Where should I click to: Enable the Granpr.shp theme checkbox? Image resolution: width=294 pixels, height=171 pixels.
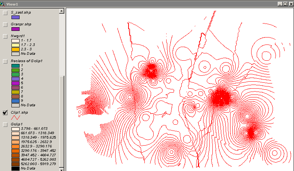click(x=5, y=25)
